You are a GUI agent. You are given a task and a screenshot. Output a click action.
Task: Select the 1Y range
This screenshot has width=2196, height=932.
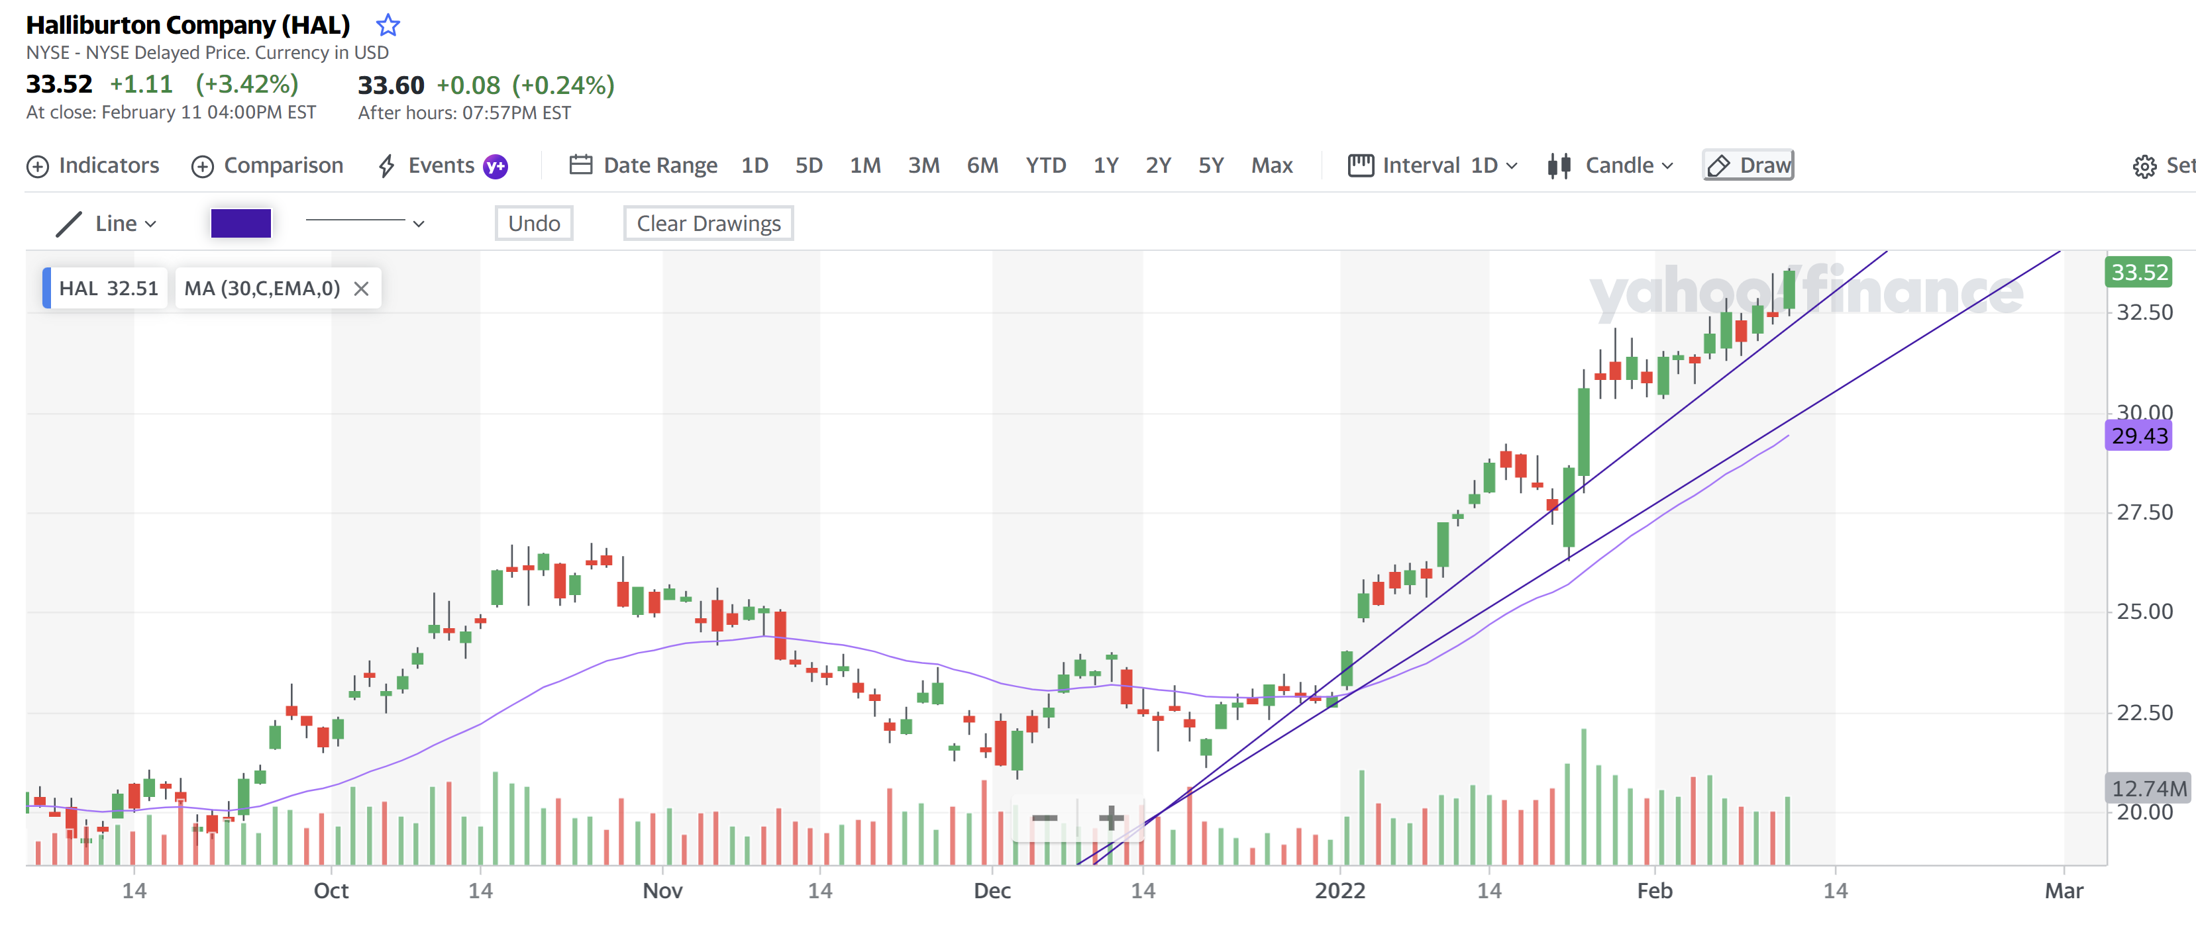pos(1106,165)
